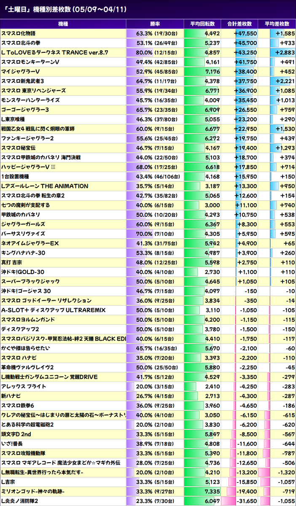Click 1台設置機種 row name

[16, 177]
